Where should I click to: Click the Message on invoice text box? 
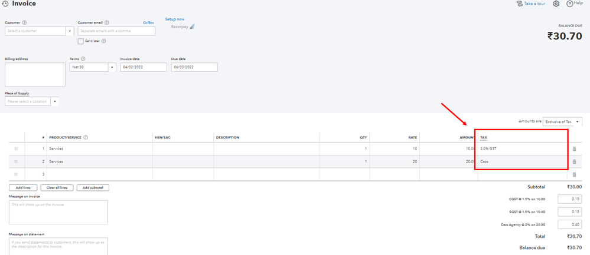click(58, 212)
